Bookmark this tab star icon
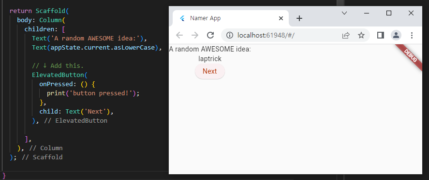Image resolution: width=429 pixels, height=180 pixels. pos(361,35)
